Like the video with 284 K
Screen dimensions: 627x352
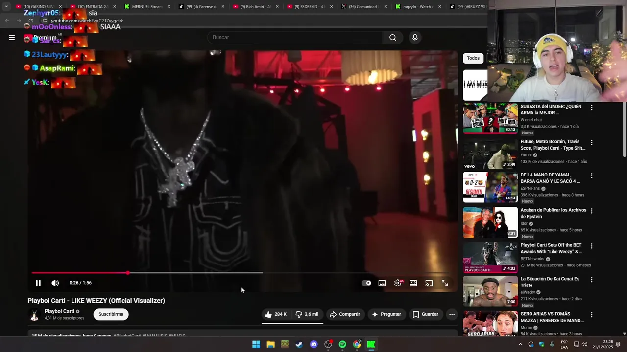(x=276, y=314)
